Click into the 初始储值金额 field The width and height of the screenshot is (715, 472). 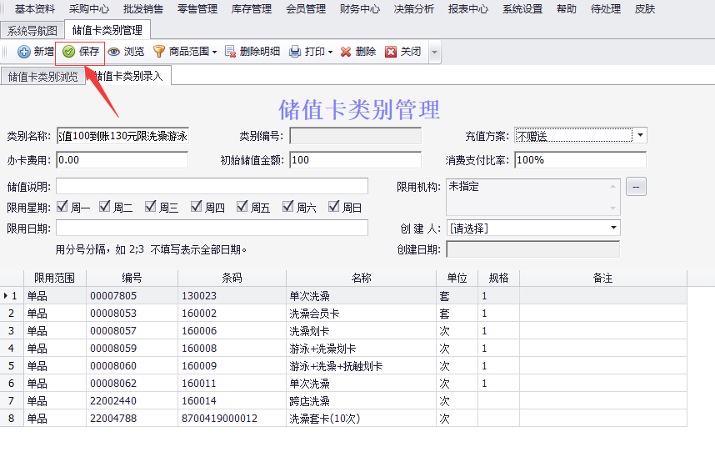[x=355, y=160]
